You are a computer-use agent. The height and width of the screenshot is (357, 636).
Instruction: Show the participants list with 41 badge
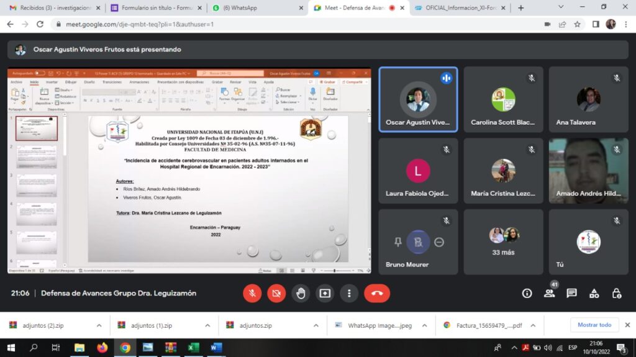(x=549, y=293)
